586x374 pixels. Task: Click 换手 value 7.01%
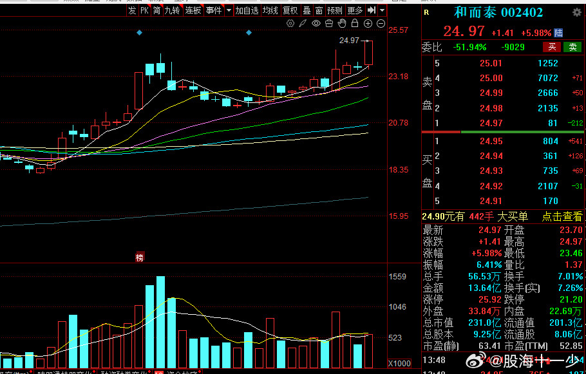569,277
